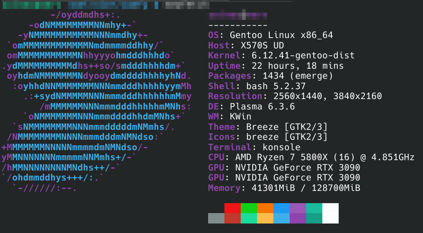The width and height of the screenshot is (423, 233).
Task: Click the CPU line AMD Ryzen 7 5800X
Action: 311,157
